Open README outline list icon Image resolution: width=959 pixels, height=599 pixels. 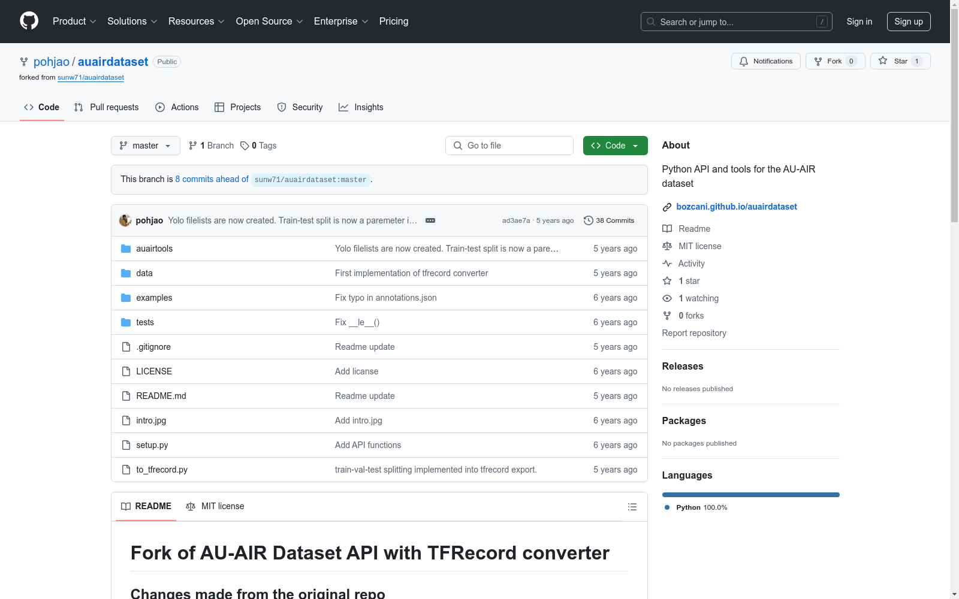[x=632, y=507]
